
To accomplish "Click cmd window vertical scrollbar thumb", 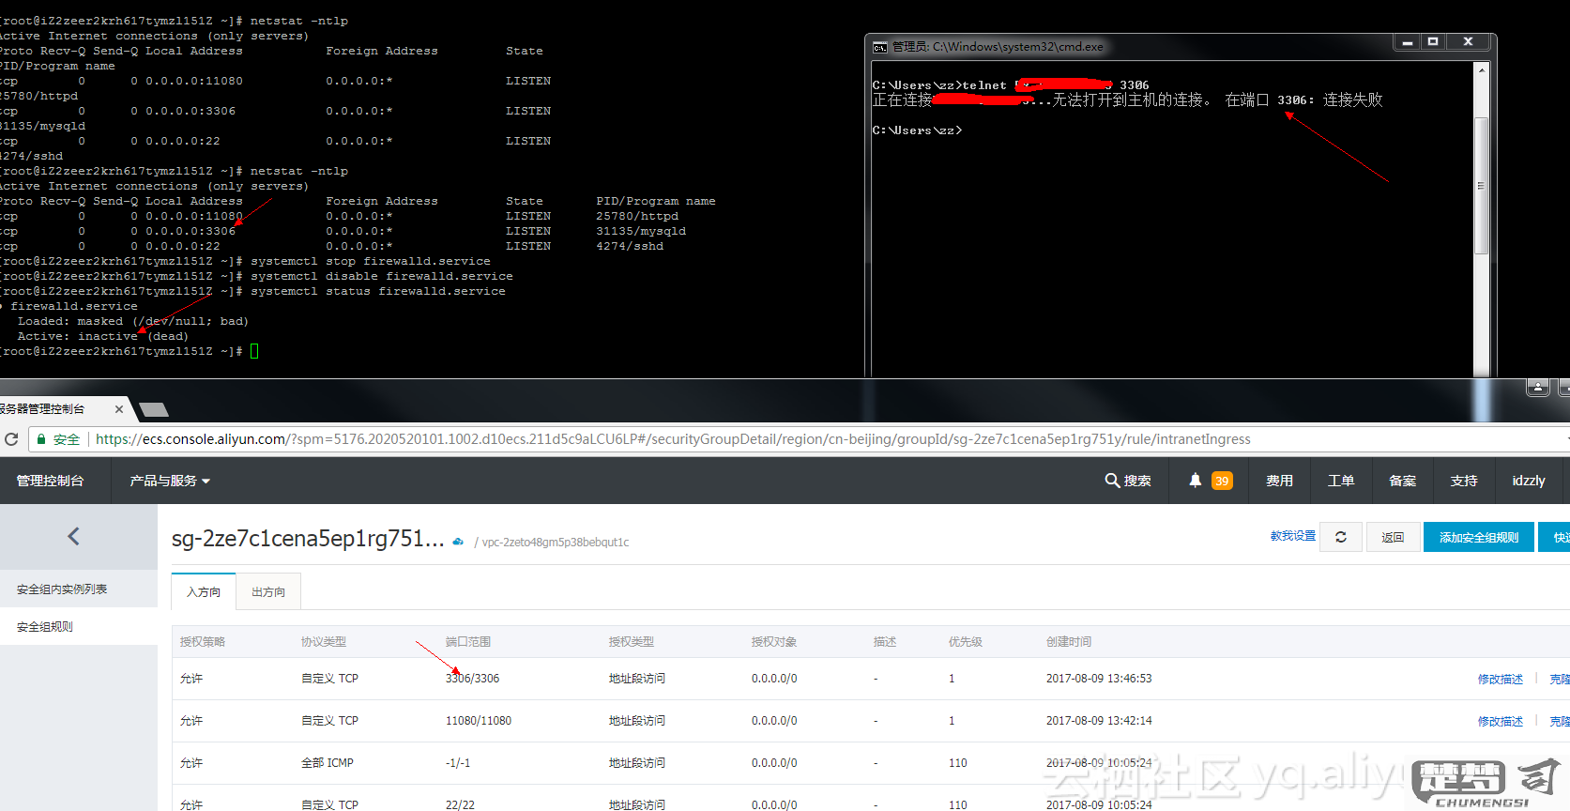I will (x=1481, y=186).
